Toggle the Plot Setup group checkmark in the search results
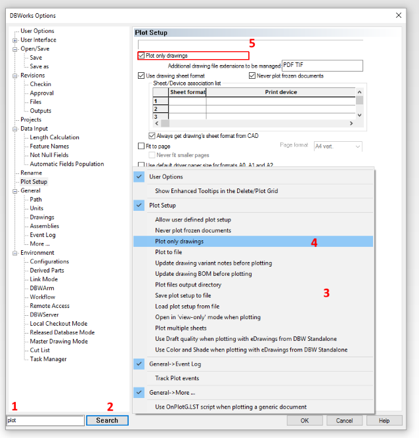 pos(139,206)
